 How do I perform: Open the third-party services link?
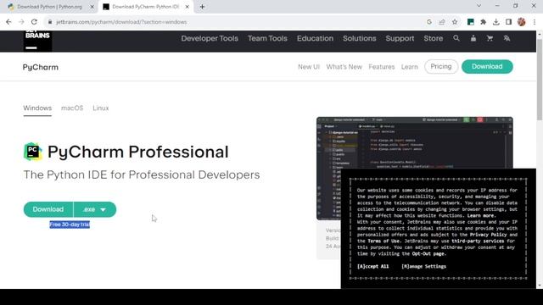[x=478, y=241]
